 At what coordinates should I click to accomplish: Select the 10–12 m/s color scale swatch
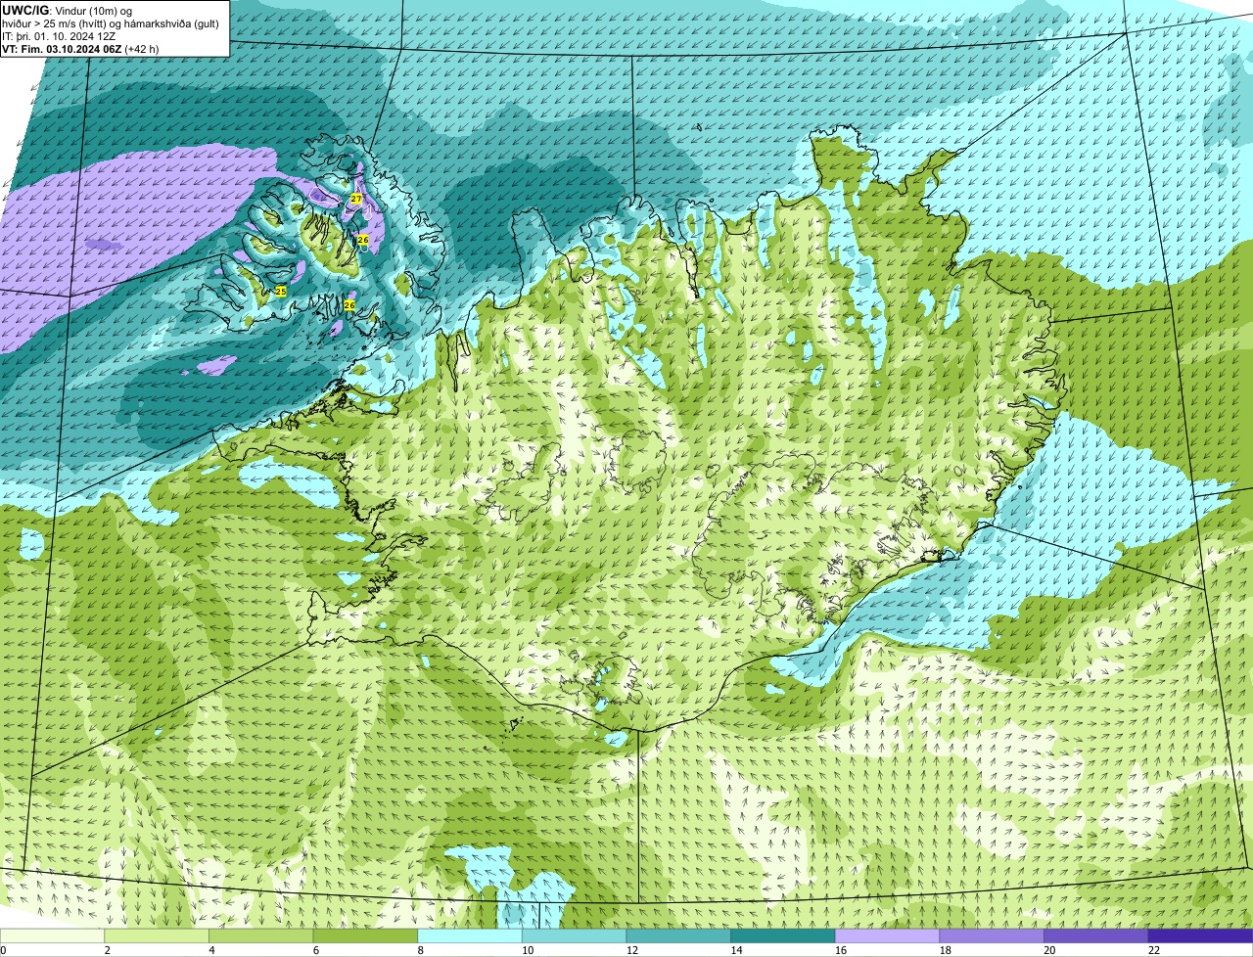(x=574, y=935)
